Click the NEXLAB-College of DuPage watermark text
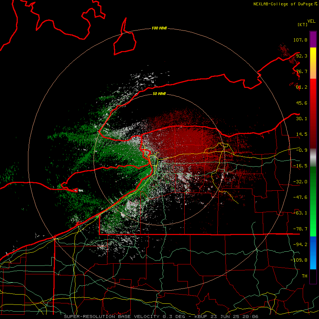The width and height of the screenshot is (319, 319). pyautogui.click(x=285, y=4)
